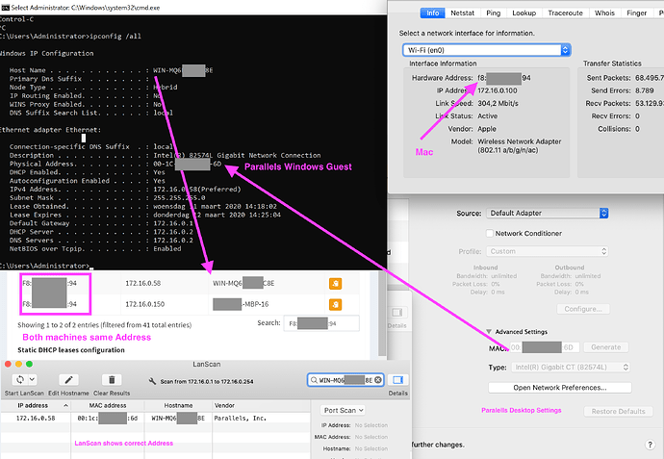Switch to Traceroute tab
The image size is (664, 459).
pos(565,13)
